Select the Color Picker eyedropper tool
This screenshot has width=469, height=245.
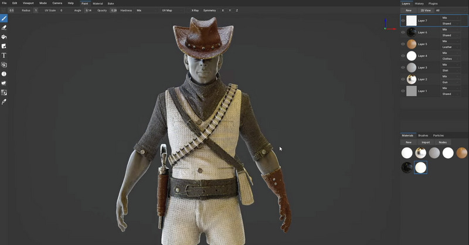click(x=4, y=101)
